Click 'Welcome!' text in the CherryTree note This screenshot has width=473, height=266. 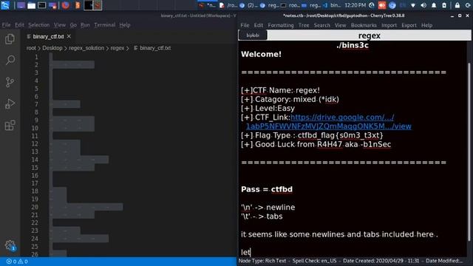(x=261, y=54)
